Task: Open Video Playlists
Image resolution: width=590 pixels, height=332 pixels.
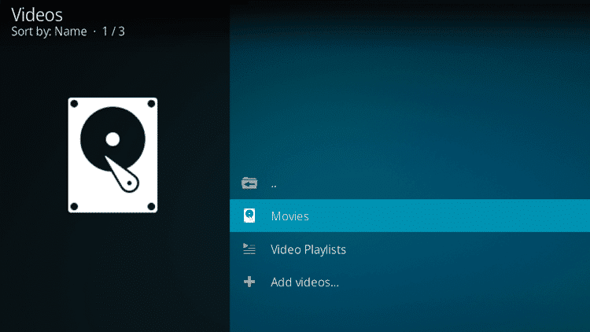Action: click(x=308, y=249)
